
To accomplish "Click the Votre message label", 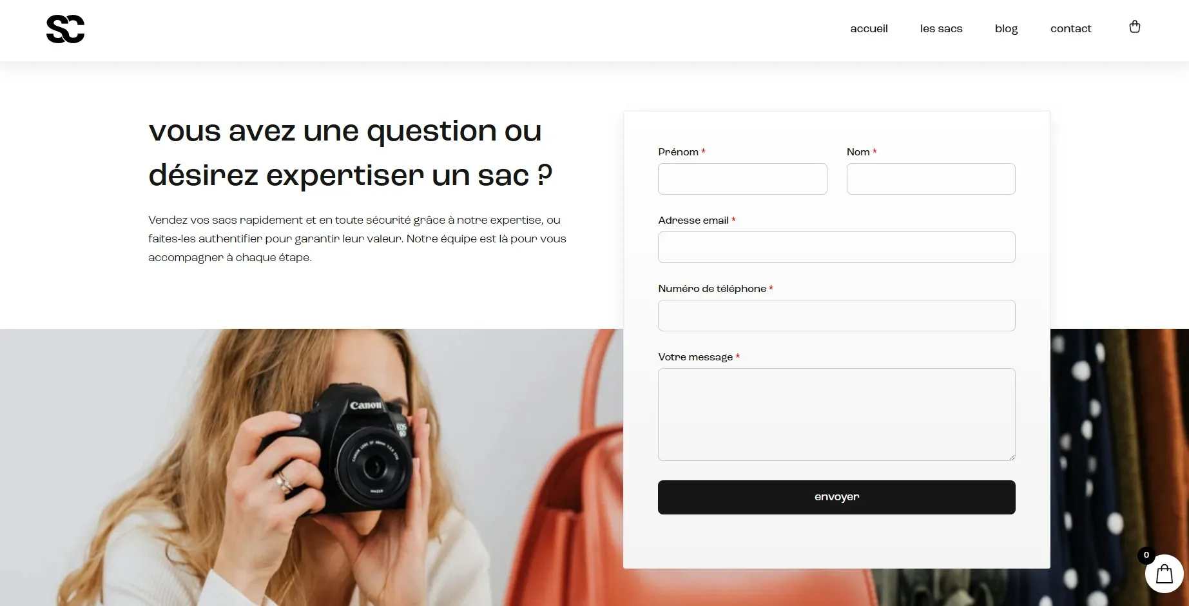I will pyautogui.click(x=695, y=357).
